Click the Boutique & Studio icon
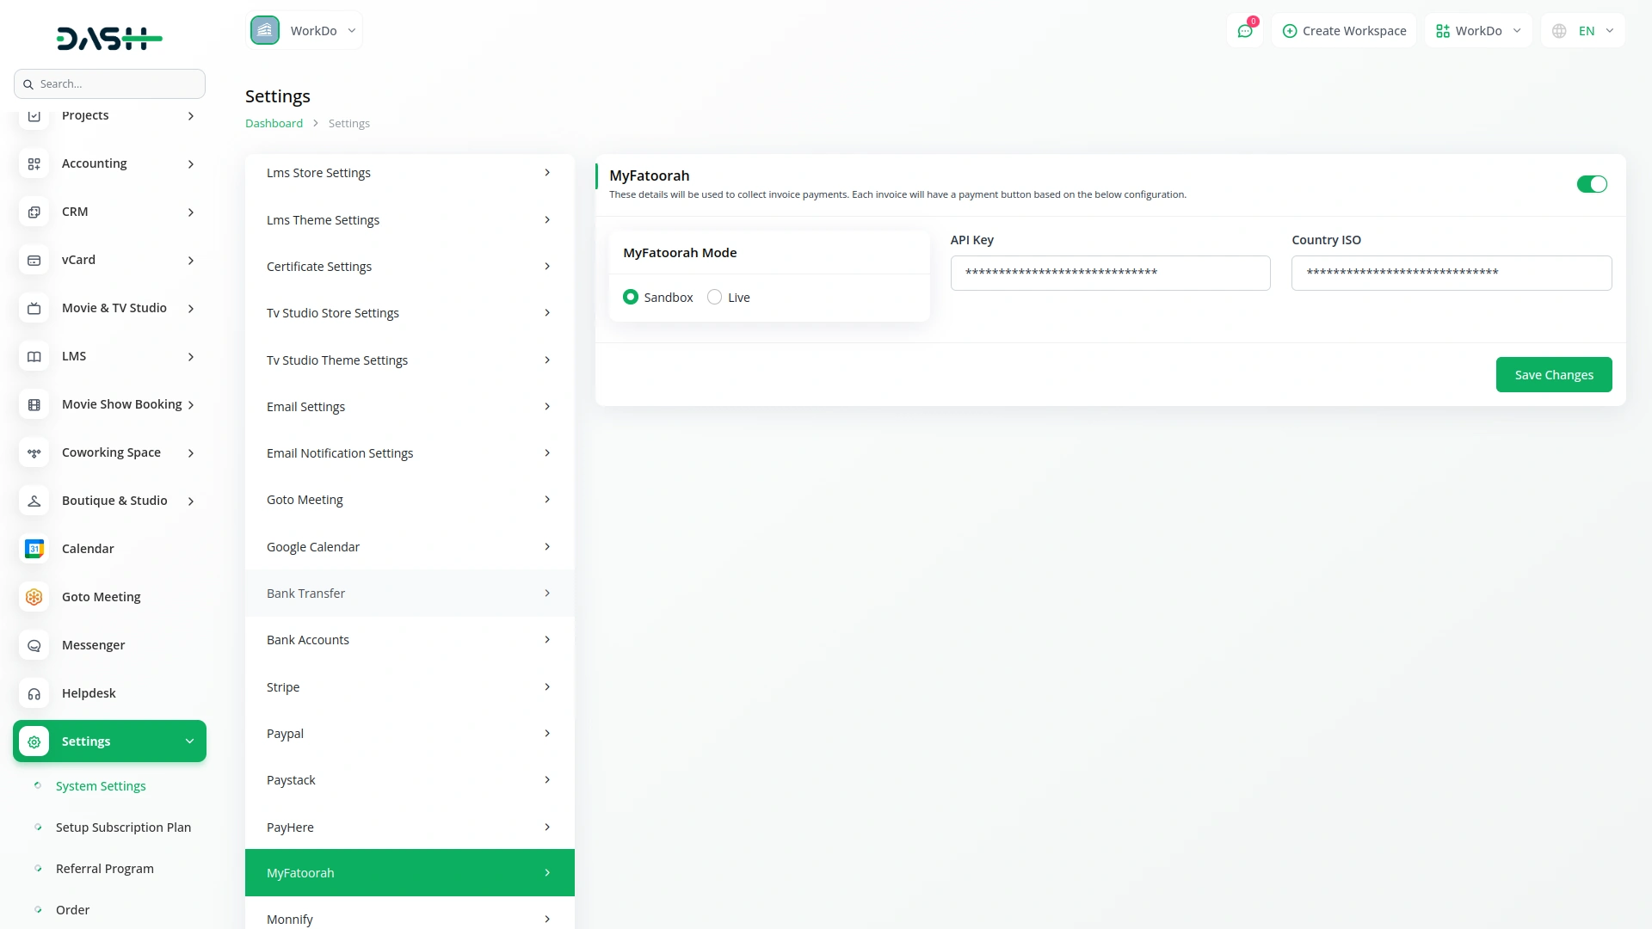 [x=34, y=501]
